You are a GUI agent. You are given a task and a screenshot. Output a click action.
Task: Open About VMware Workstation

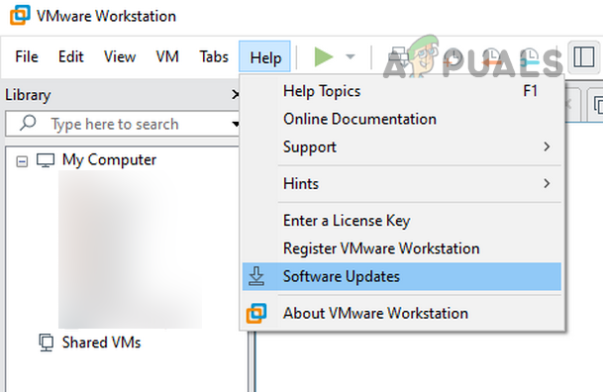pos(402,313)
